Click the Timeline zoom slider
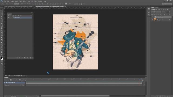This screenshot has height=97, width=173. 32,96
